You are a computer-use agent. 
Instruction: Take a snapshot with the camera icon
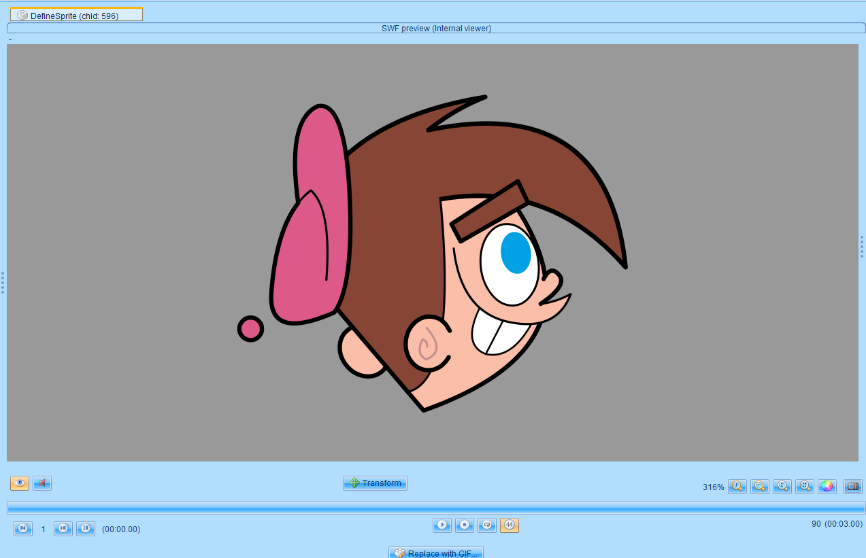pos(853,486)
